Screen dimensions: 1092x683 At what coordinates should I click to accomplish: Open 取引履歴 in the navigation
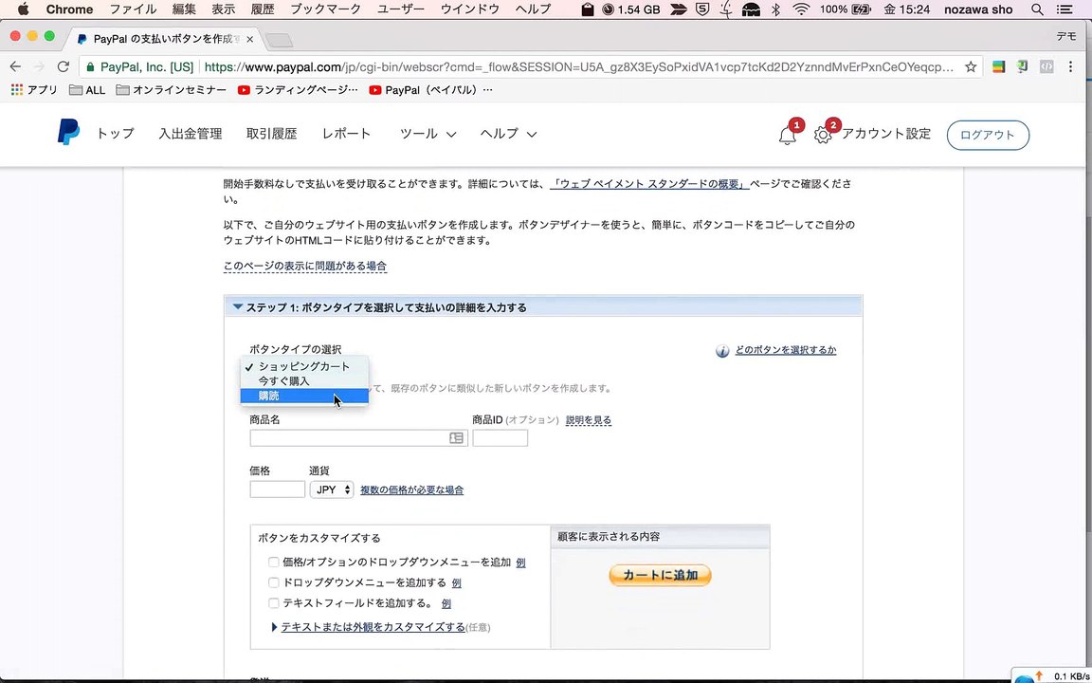[x=272, y=134]
